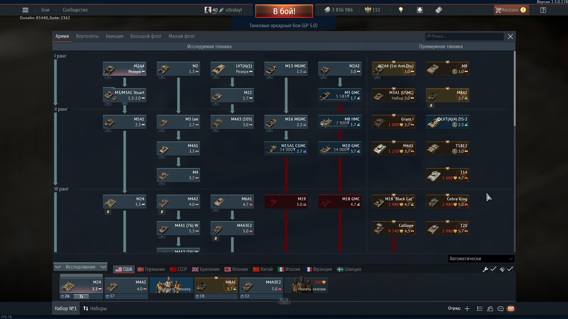Open the Автоматически dropdown

click(481, 259)
